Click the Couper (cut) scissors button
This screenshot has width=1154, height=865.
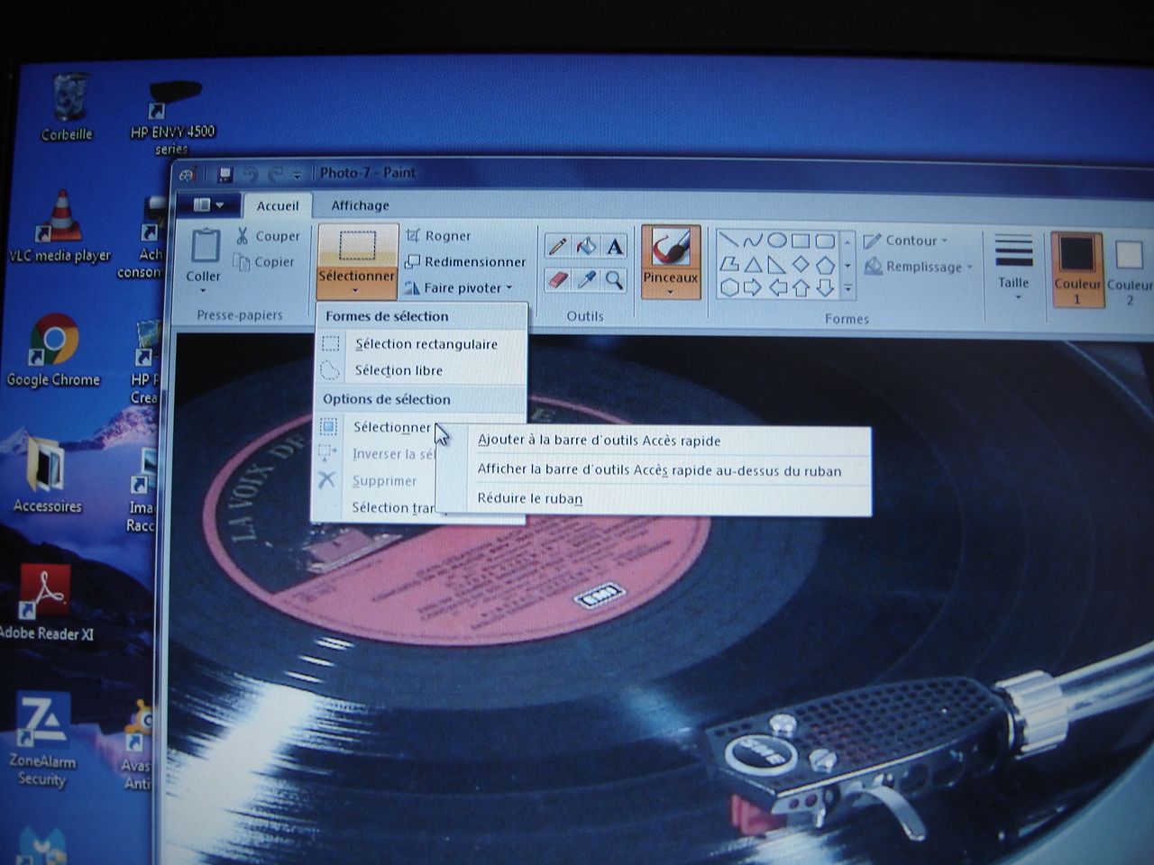267,236
